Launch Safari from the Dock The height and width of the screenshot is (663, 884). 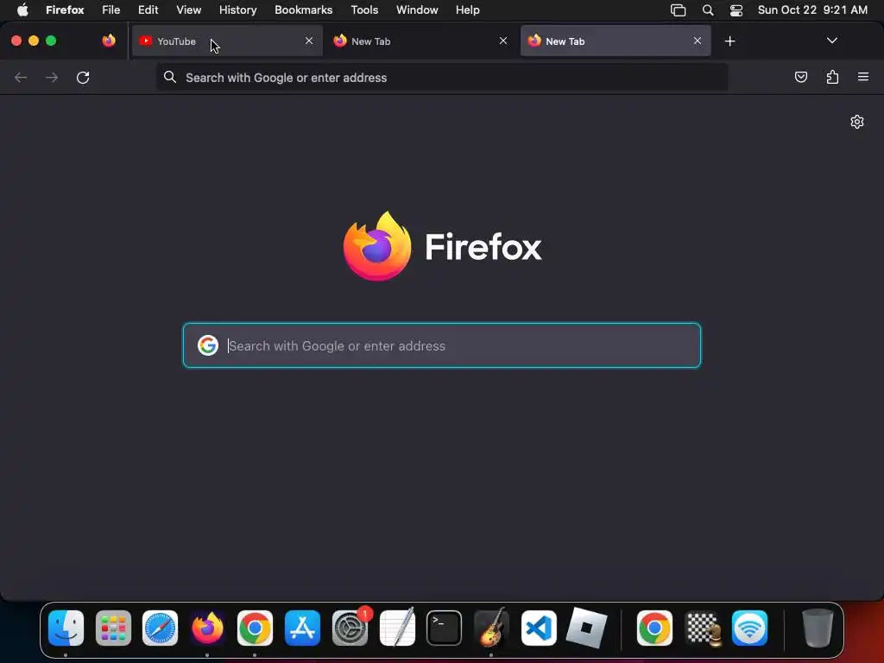click(160, 628)
